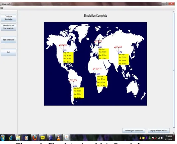The height and width of the screenshot is (144, 177).
Task: Select the Java Cloud Analyst taskbar icon
Action: 67,138
